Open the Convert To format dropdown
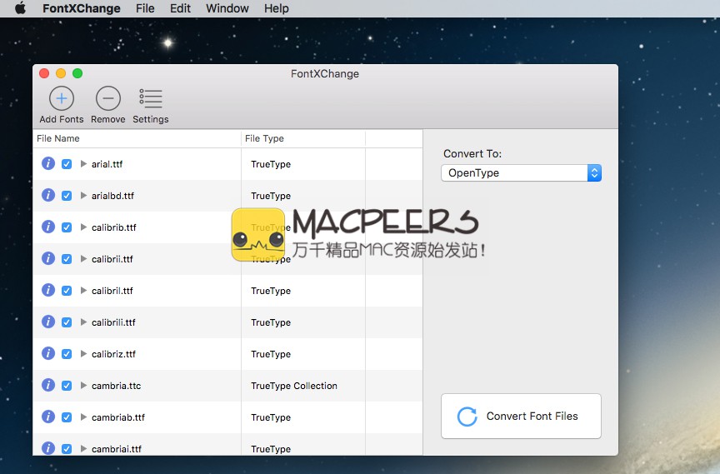720x474 pixels. pos(521,173)
